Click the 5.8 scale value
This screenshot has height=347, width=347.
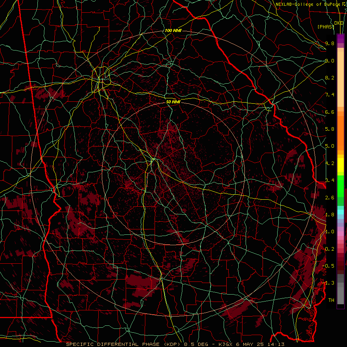330,129
